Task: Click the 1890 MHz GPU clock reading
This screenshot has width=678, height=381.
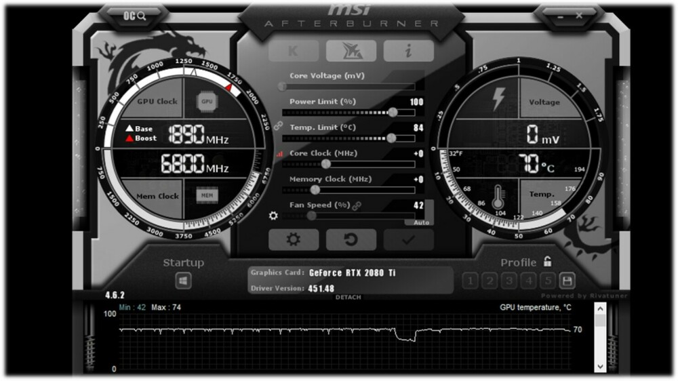Action: pos(199,134)
